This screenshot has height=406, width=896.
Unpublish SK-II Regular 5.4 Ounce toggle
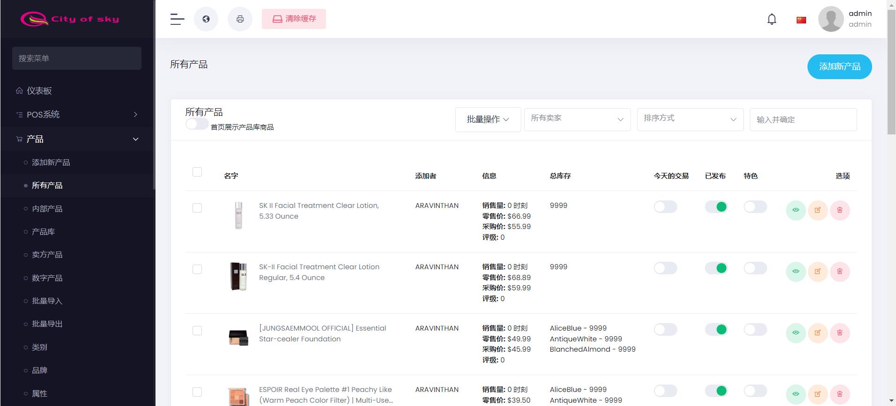[716, 268]
